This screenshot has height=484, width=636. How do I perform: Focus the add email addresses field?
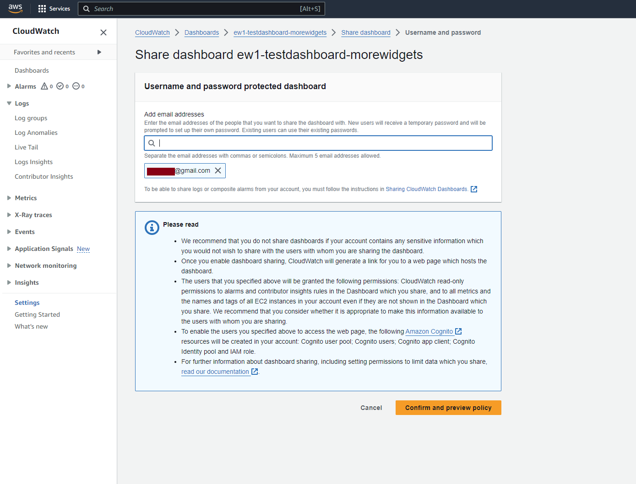(x=318, y=143)
